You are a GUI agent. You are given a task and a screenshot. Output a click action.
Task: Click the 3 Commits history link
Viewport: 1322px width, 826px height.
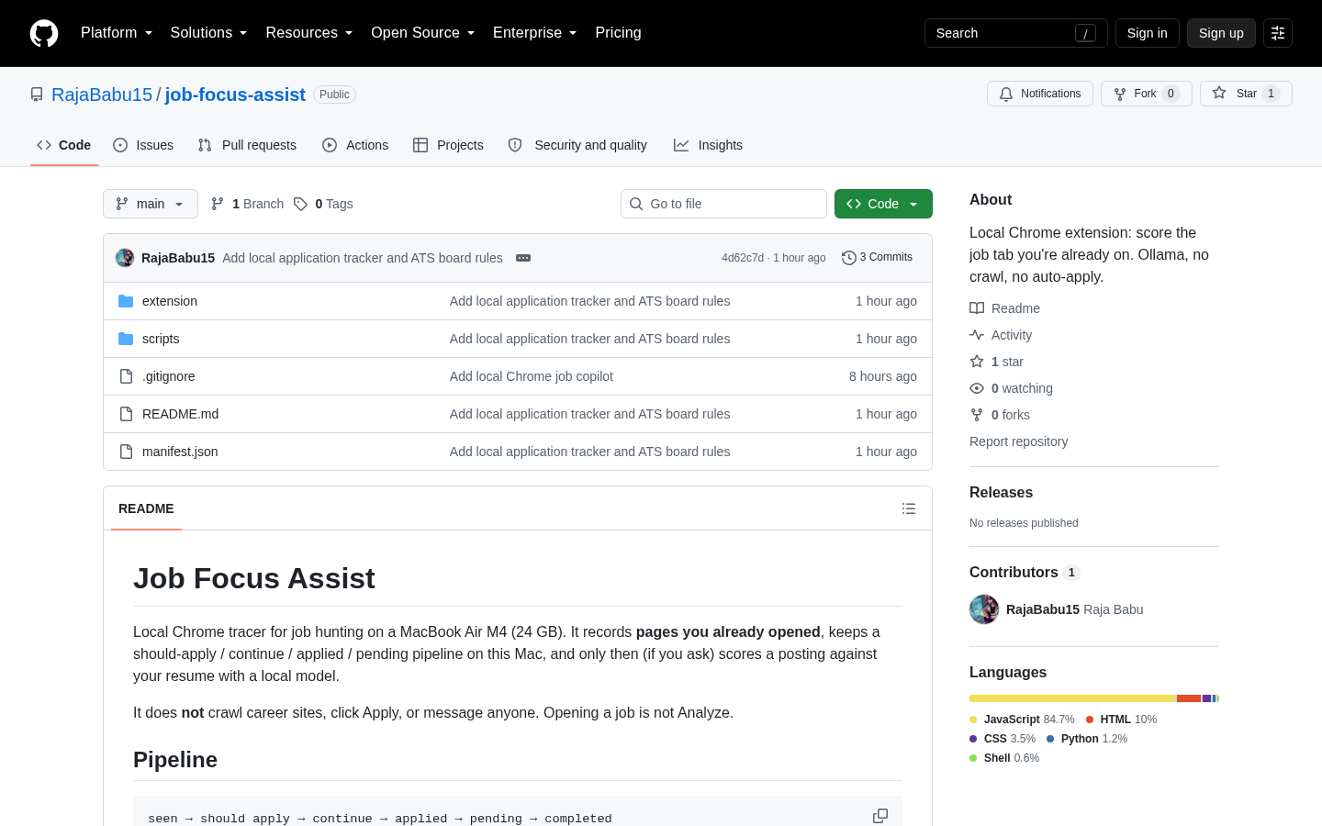pyautogui.click(x=878, y=258)
